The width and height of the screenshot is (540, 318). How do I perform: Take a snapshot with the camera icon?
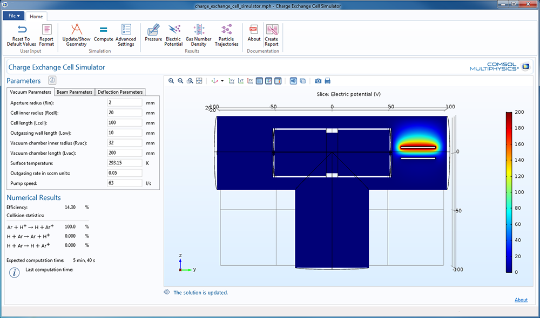pyautogui.click(x=318, y=81)
